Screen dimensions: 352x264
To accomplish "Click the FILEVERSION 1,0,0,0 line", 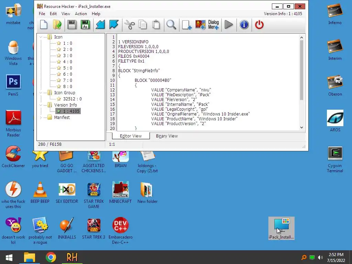I will (138, 47).
